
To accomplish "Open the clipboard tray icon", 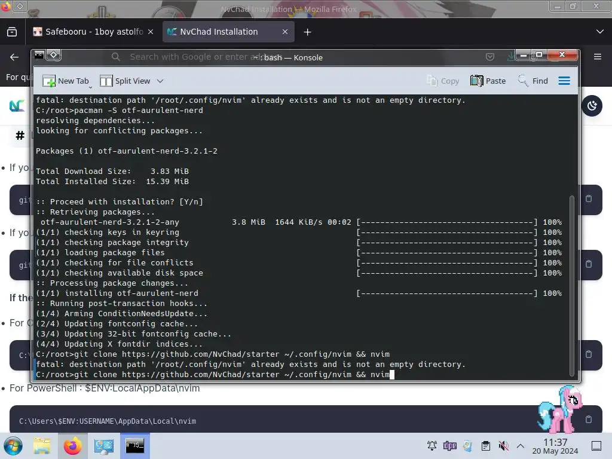I will point(485,445).
